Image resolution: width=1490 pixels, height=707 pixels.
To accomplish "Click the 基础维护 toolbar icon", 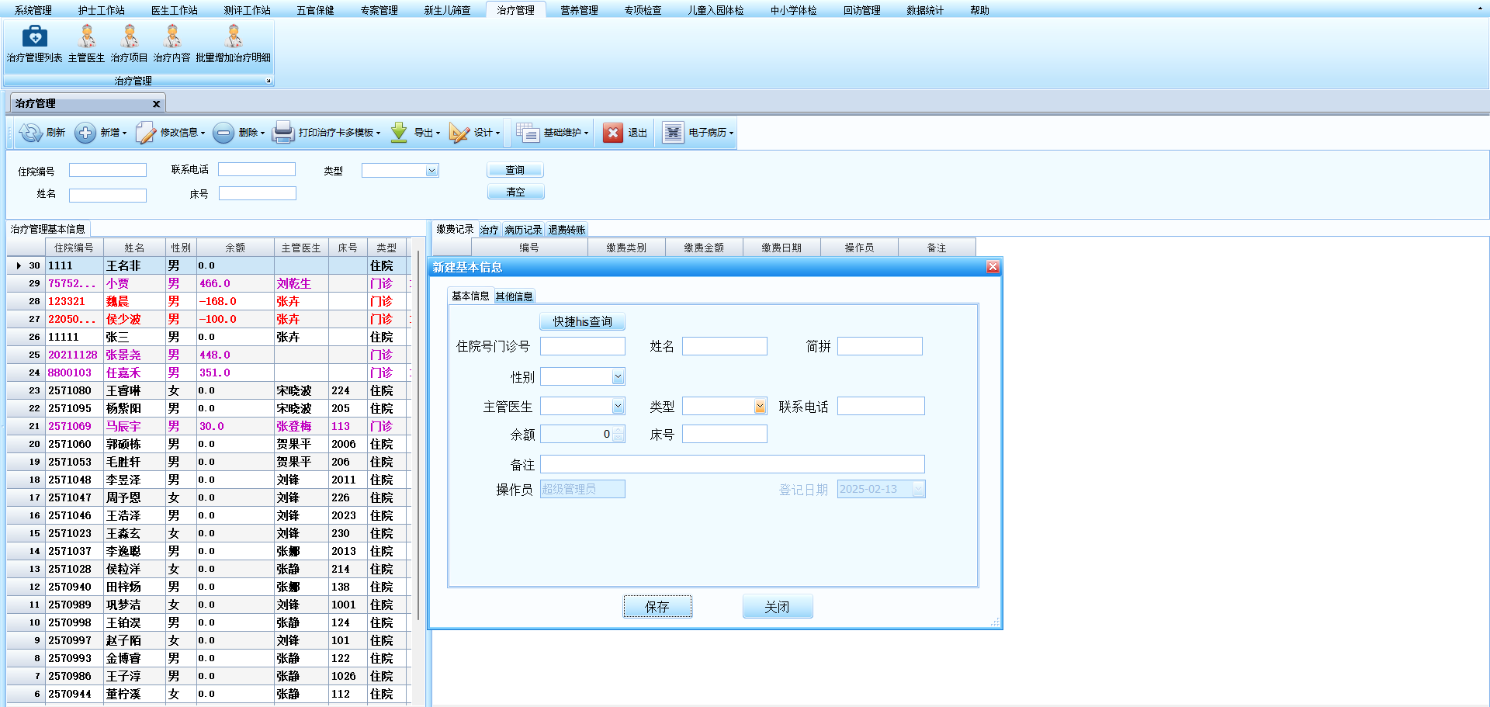I will (528, 133).
